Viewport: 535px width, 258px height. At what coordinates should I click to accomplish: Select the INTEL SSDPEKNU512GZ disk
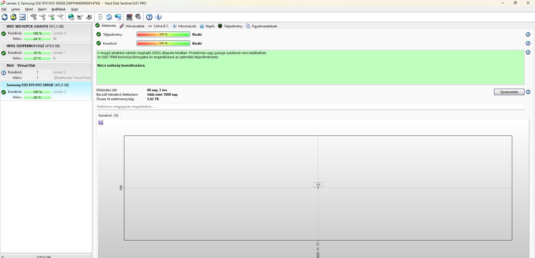(x=46, y=52)
